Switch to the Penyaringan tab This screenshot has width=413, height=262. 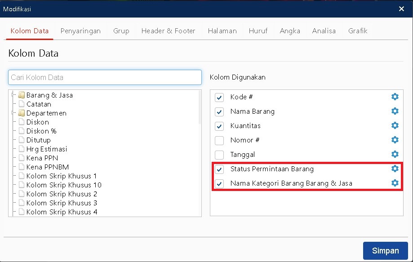coord(80,31)
